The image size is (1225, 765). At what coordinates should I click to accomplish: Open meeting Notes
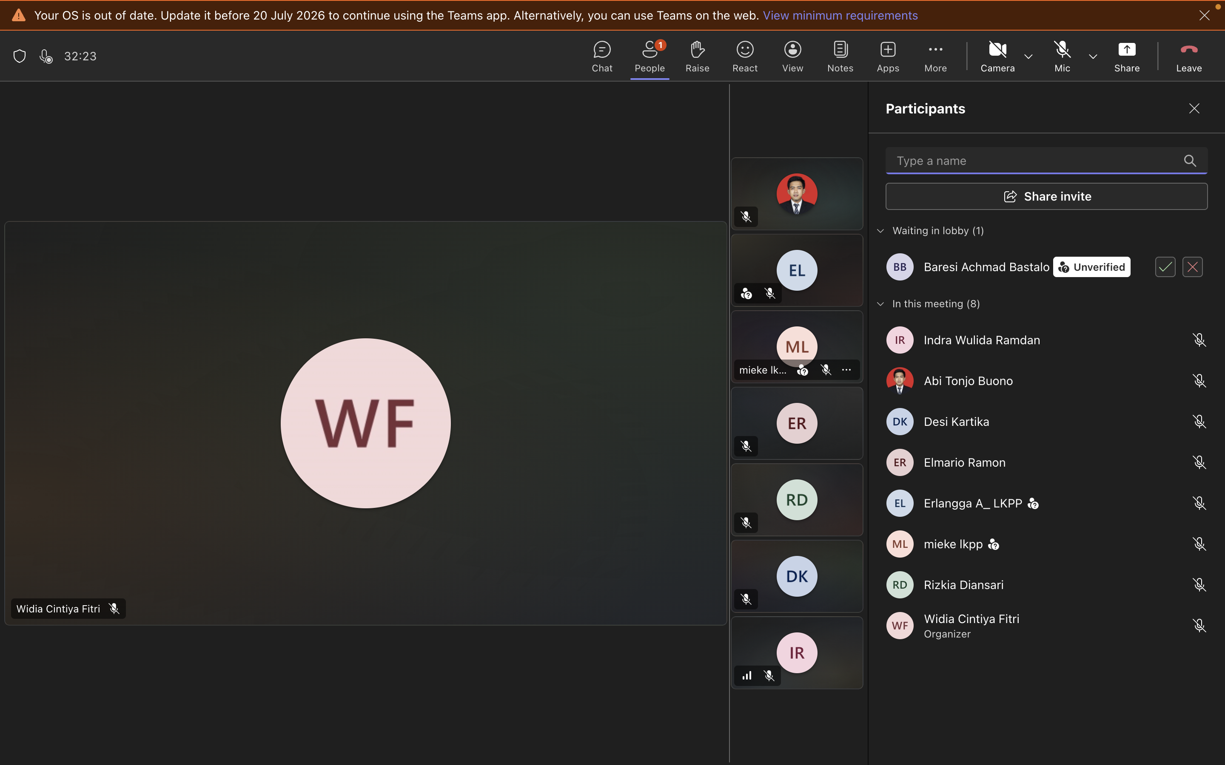[840, 56]
